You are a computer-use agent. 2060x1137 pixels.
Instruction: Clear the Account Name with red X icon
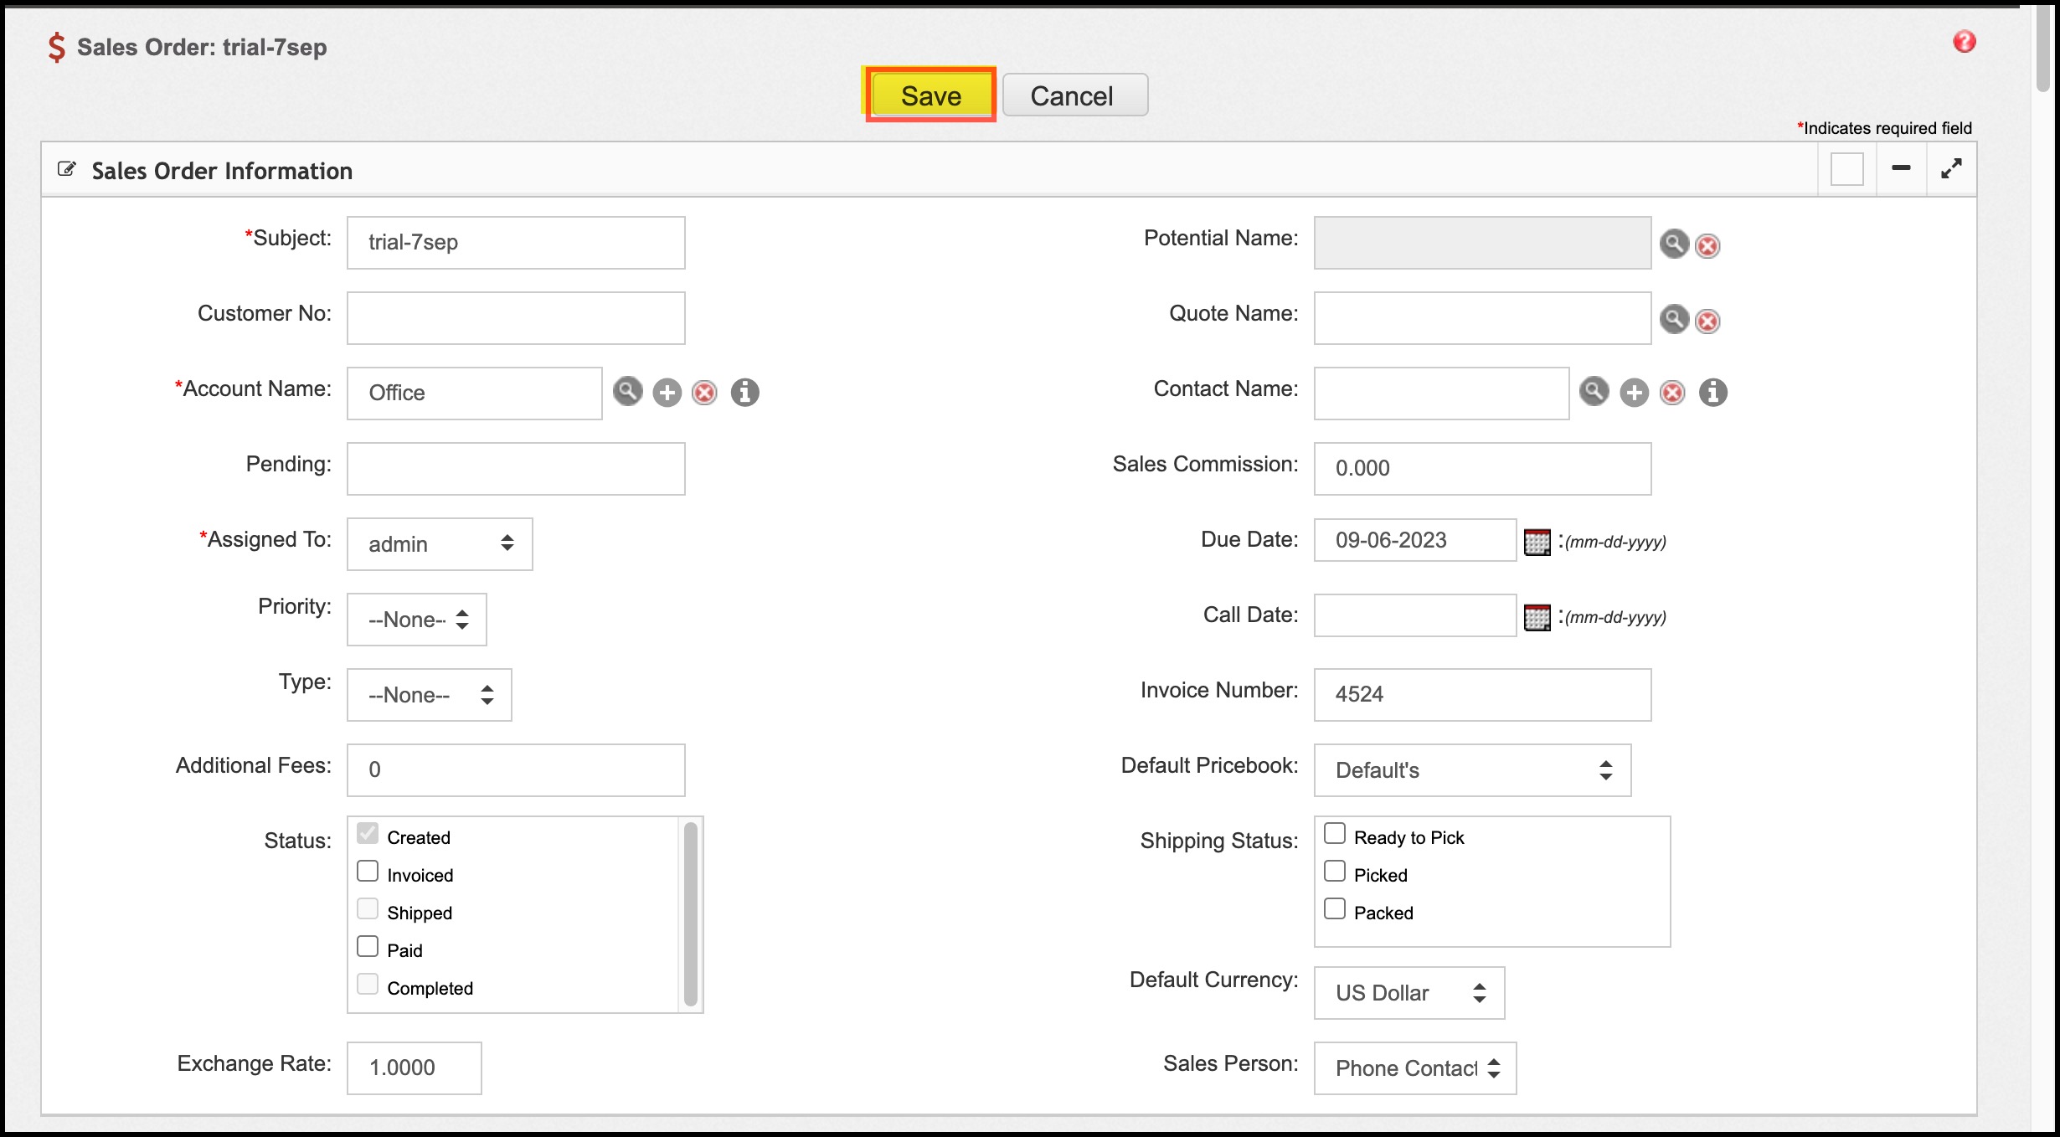(705, 393)
